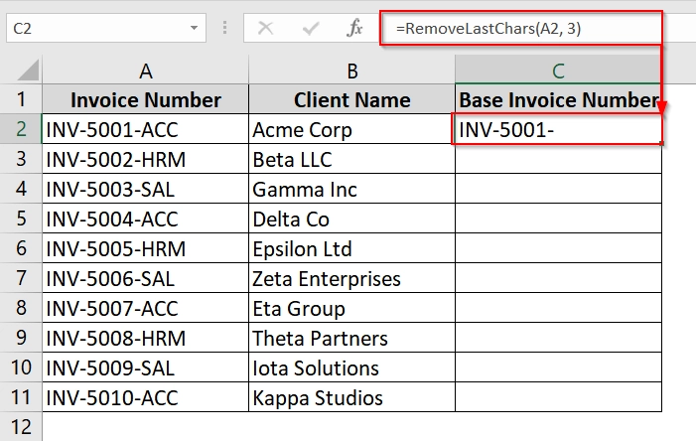Image resolution: width=696 pixels, height=441 pixels.
Task: Select result cell showing INV-5001-
Action: click(558, 129)
